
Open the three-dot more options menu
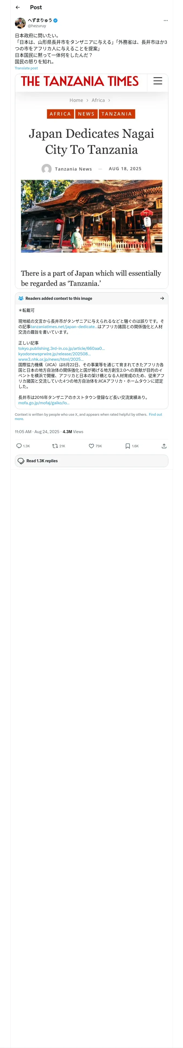pos(165,20)
